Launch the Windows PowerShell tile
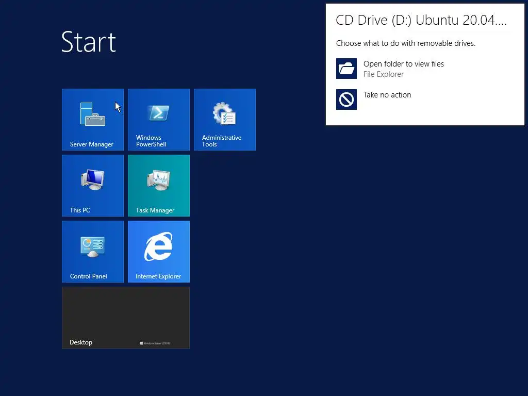The image size is (528, 396). tap(159, 120)
